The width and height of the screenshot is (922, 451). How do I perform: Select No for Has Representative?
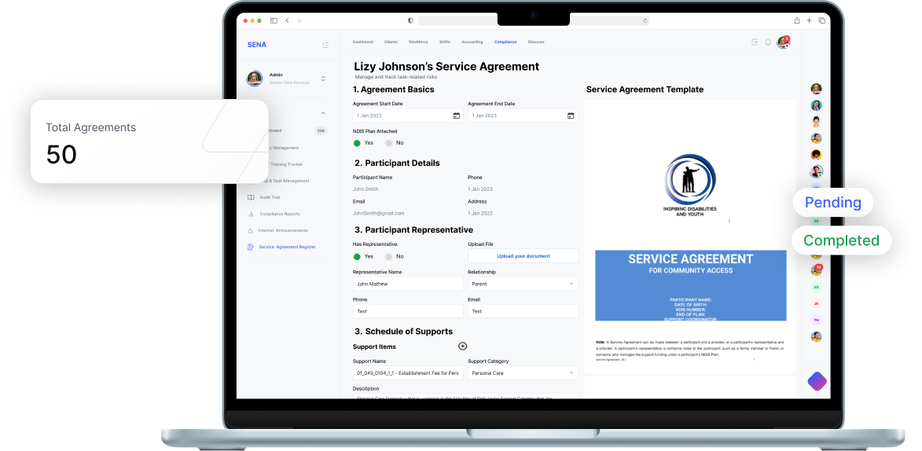(389, 256)
